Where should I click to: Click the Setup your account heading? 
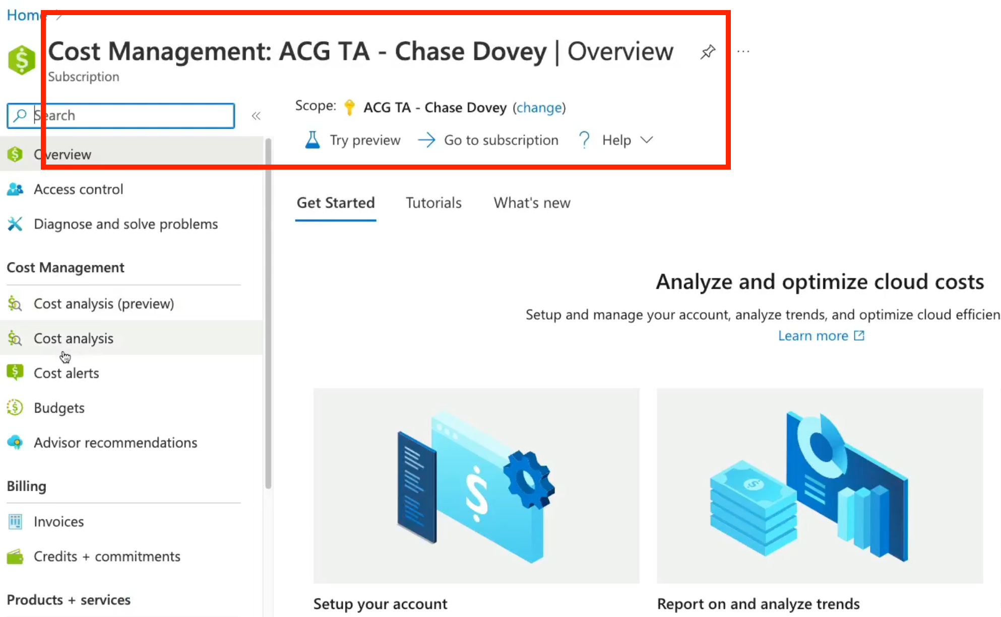pos(381,604)
